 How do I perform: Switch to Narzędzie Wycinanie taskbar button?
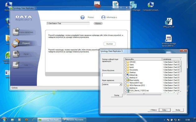pos(74,120)
